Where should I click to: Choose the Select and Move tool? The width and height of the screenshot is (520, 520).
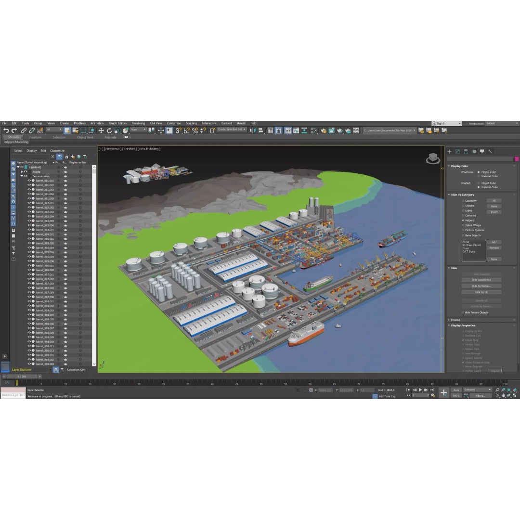tap(101, 130)
